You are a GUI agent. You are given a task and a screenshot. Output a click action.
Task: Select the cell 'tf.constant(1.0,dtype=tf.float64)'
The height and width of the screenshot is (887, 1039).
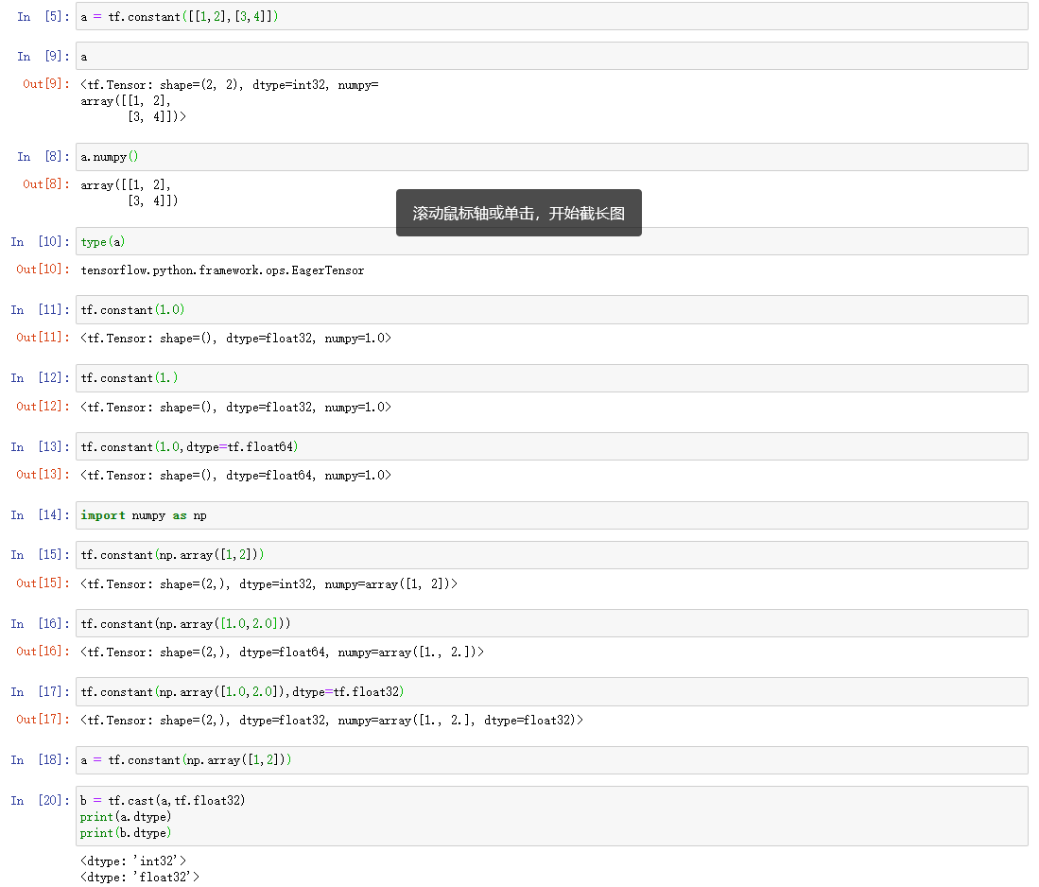(x=551, y=447)
